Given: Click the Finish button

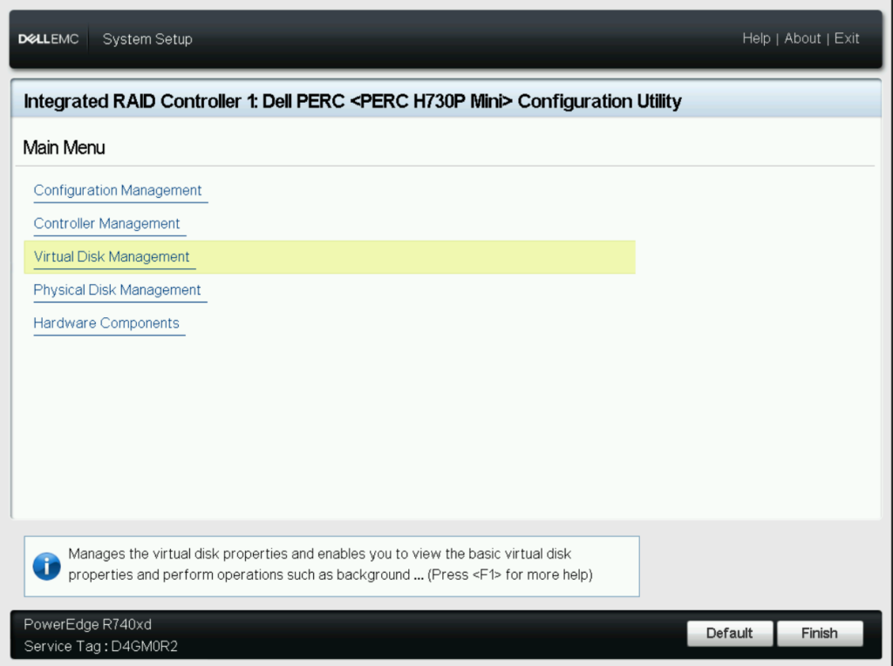Looking at the screenshot, I should [x=820, y=633].
